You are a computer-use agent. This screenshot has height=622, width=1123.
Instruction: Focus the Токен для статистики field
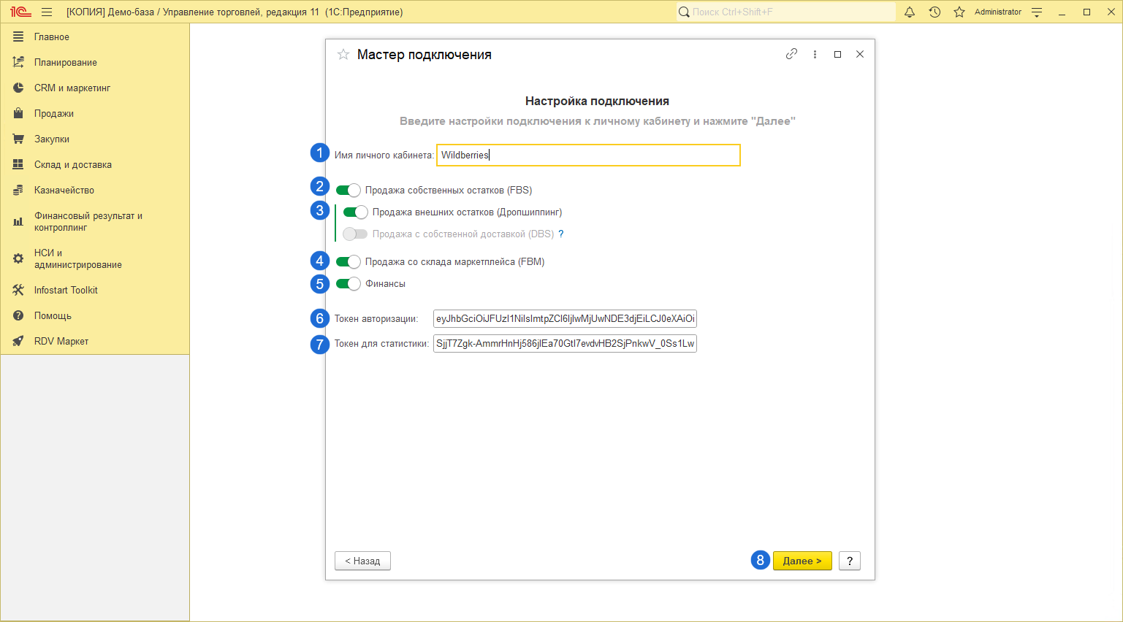pos(565,344)
